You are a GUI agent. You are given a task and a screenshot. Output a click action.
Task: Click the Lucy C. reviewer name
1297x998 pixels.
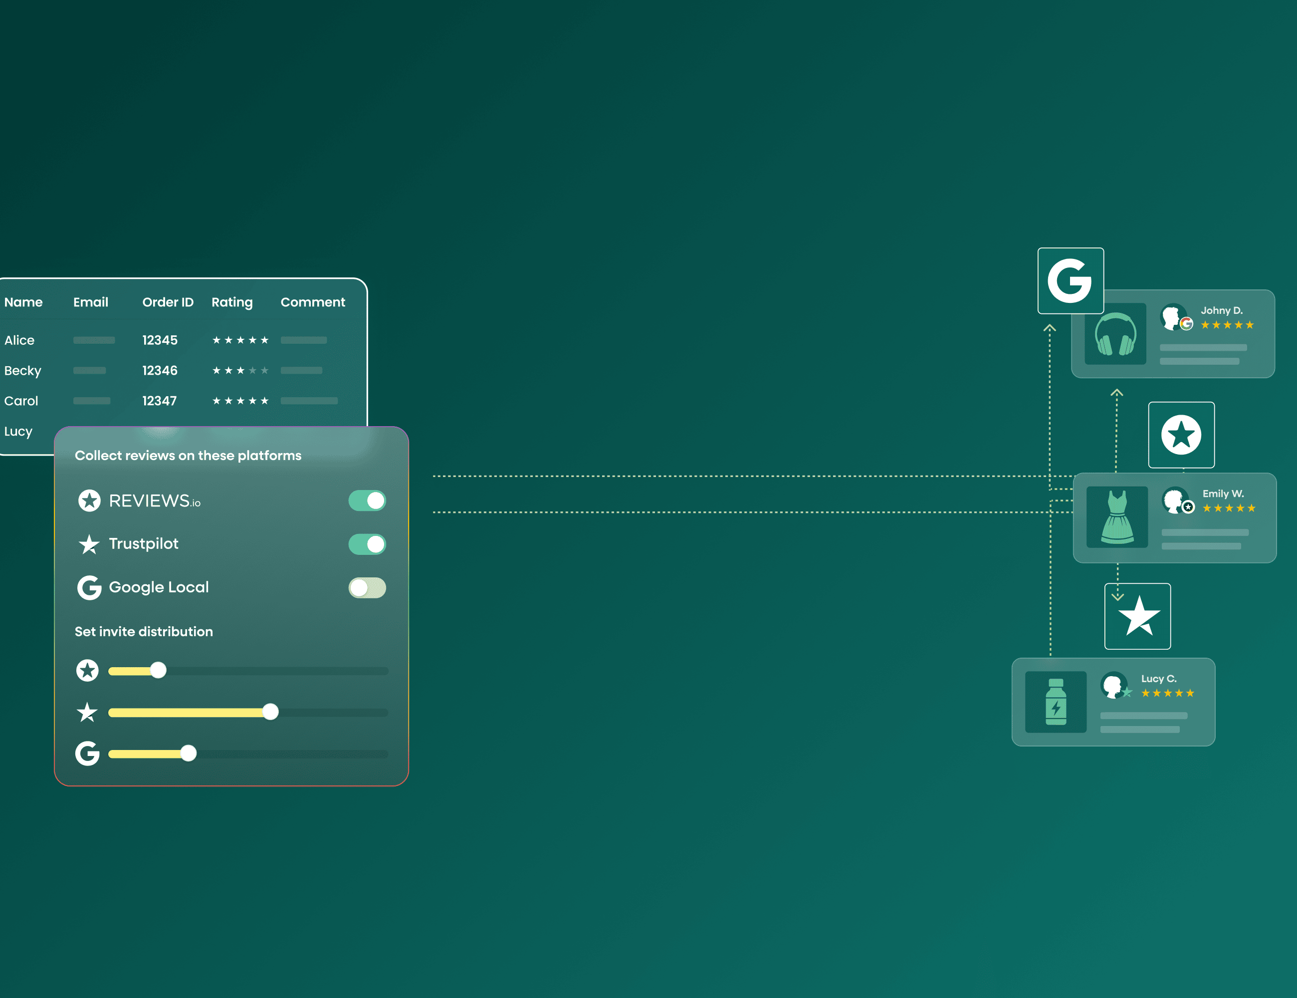coord(1159,679)
